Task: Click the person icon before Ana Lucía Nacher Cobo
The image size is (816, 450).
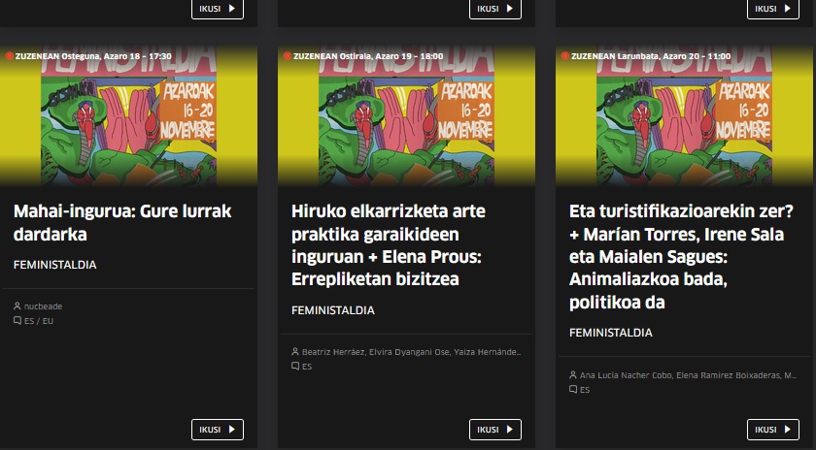Action: click(573, 374)
